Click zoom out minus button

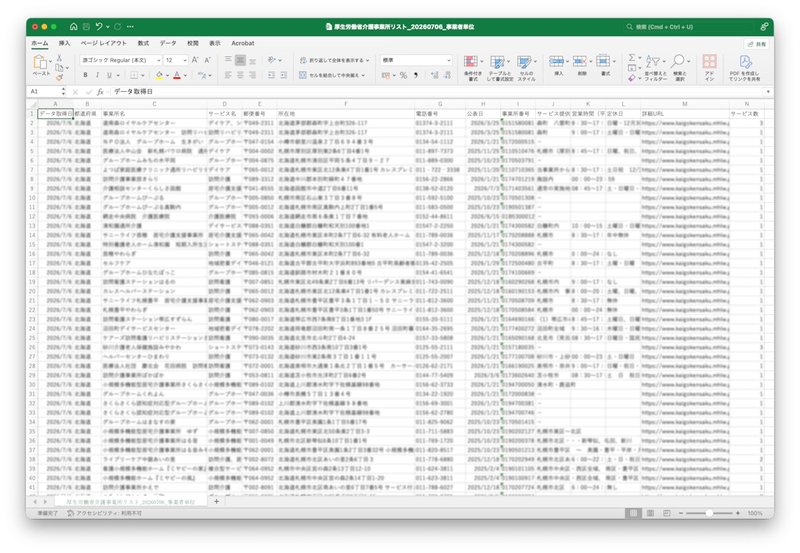681,513
